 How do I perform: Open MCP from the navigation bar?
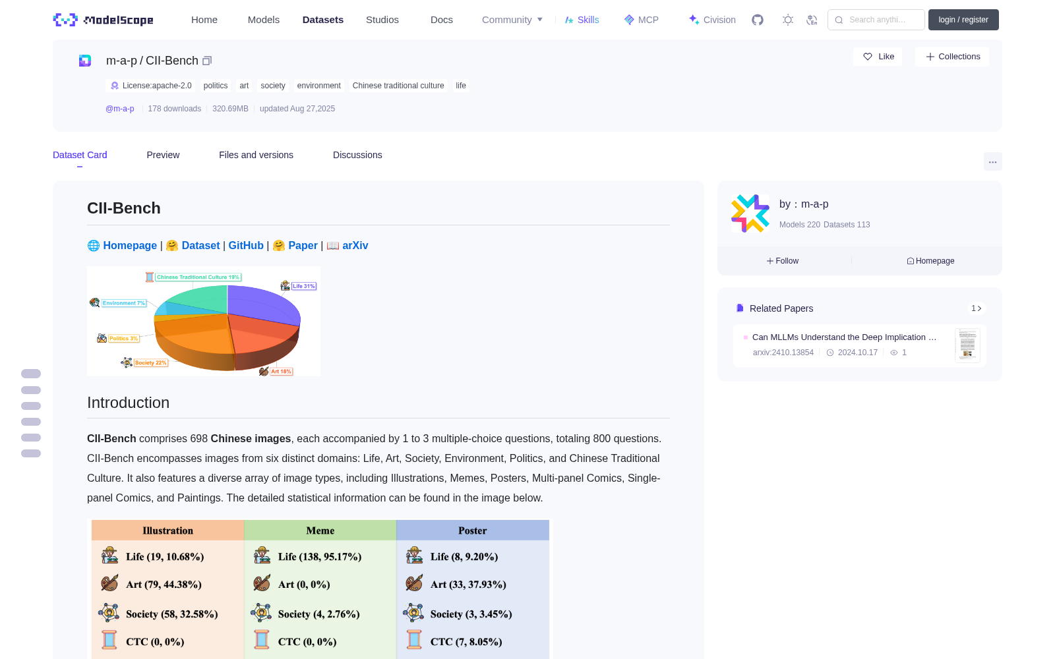pos(642,20)
